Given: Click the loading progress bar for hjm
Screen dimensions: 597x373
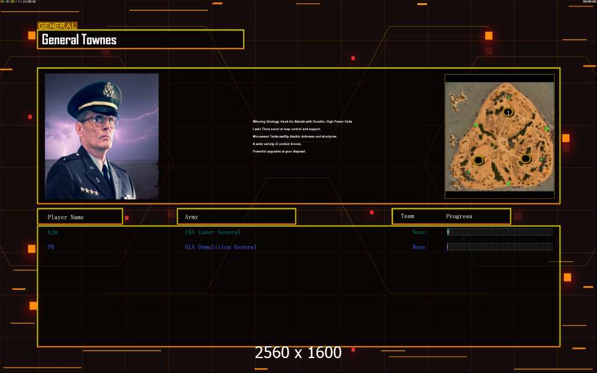Looking at the screenshot, I should point(500,232).
